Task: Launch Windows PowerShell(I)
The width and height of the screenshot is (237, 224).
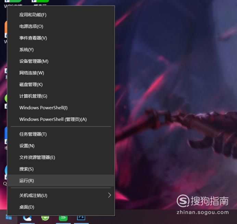Action: click(61, 108)
